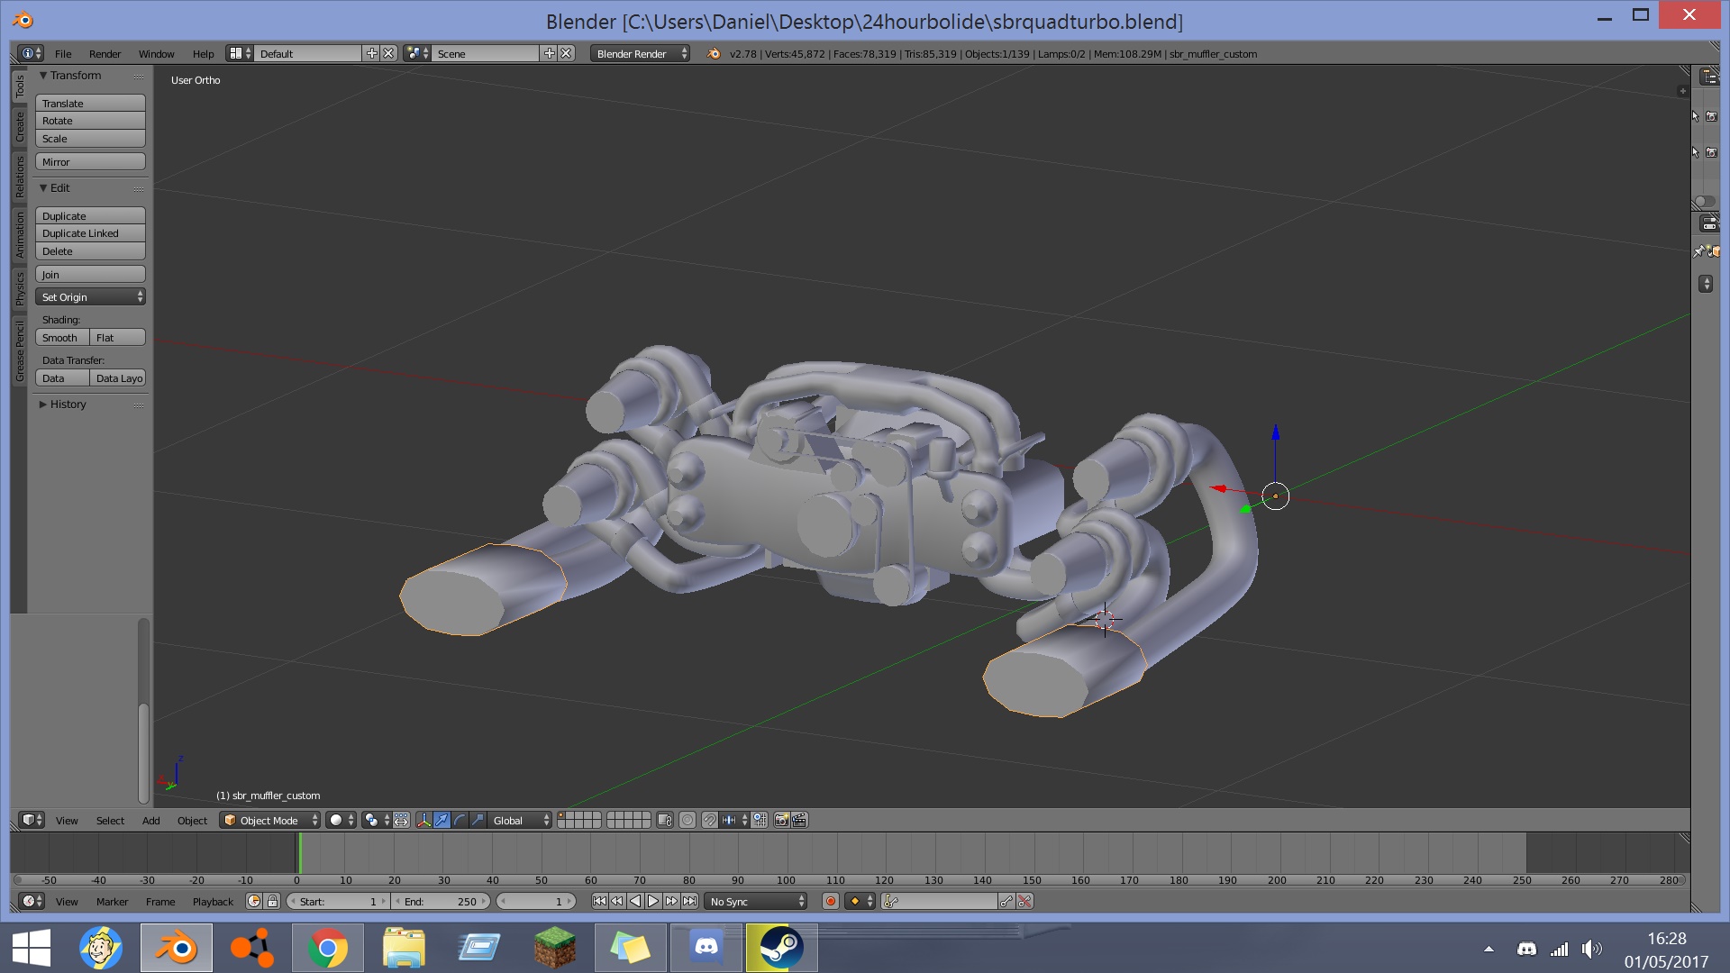Click snap target grid icon
The height and width of the screenshot is (973, 1730).
point(760,820)
